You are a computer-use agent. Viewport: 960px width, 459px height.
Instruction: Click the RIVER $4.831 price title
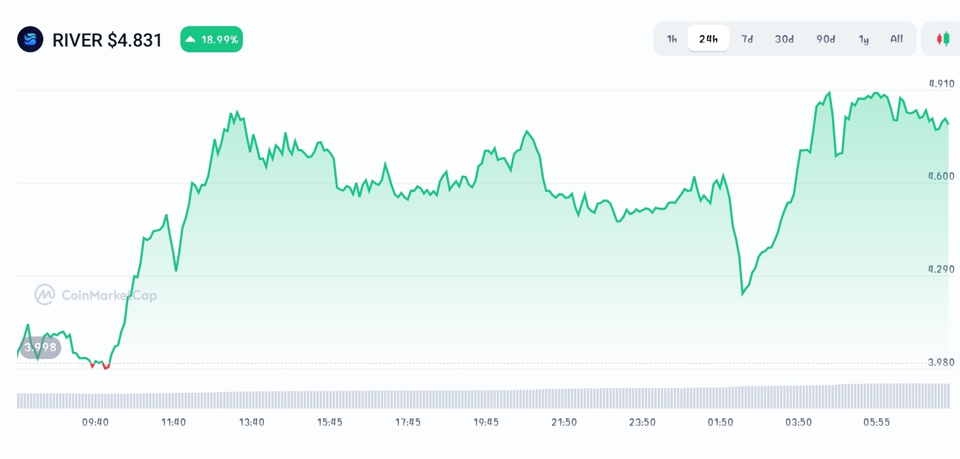click(x=107, y=40)
